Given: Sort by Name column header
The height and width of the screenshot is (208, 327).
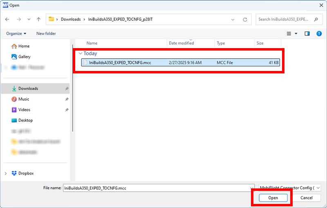Looking at the screenshot, I should 92,43.
